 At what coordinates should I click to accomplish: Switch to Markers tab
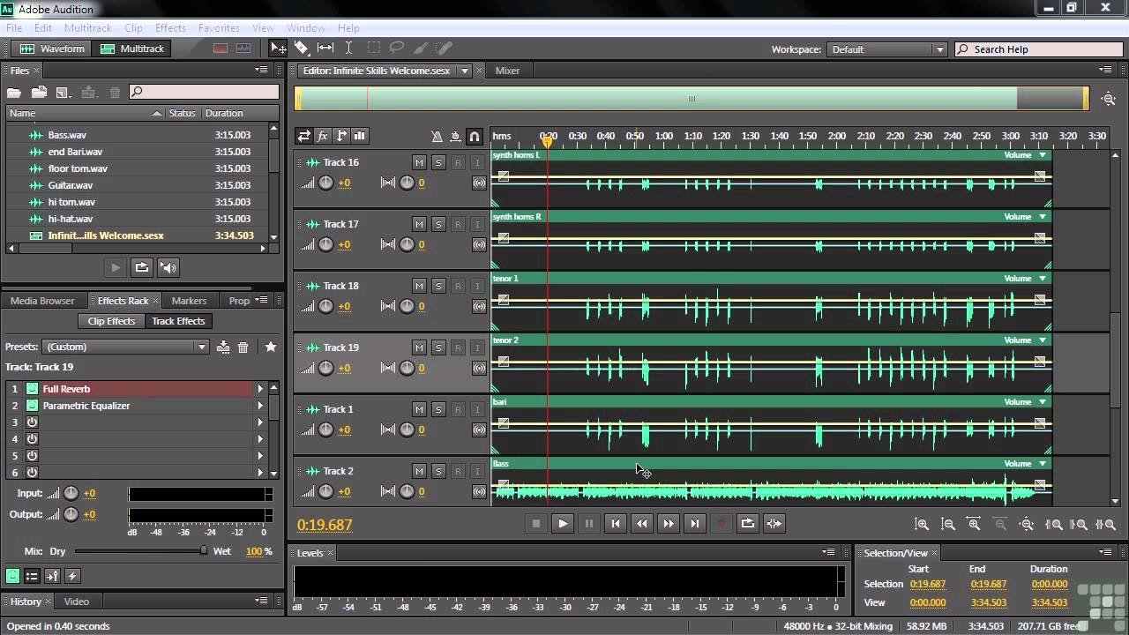(189, 301)
